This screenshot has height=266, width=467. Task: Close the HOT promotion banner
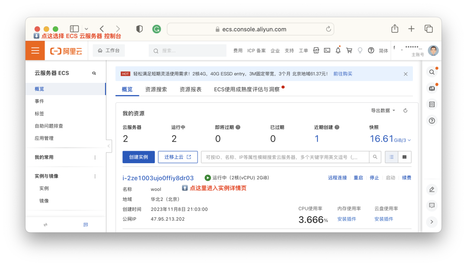click(406, 74)
